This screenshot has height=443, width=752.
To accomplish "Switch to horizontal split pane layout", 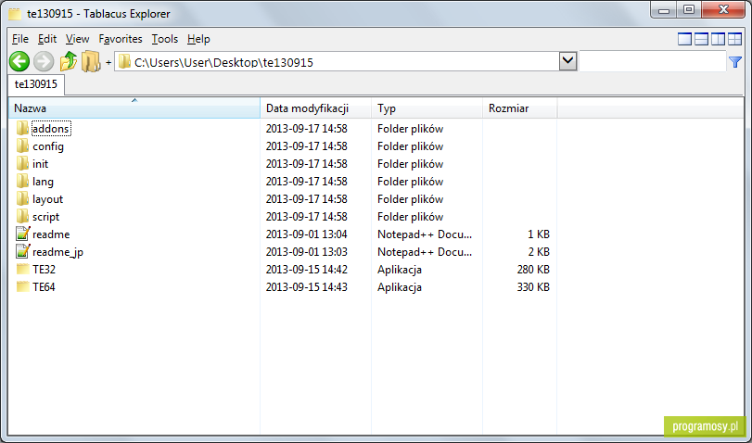I will tap(701, 39).
